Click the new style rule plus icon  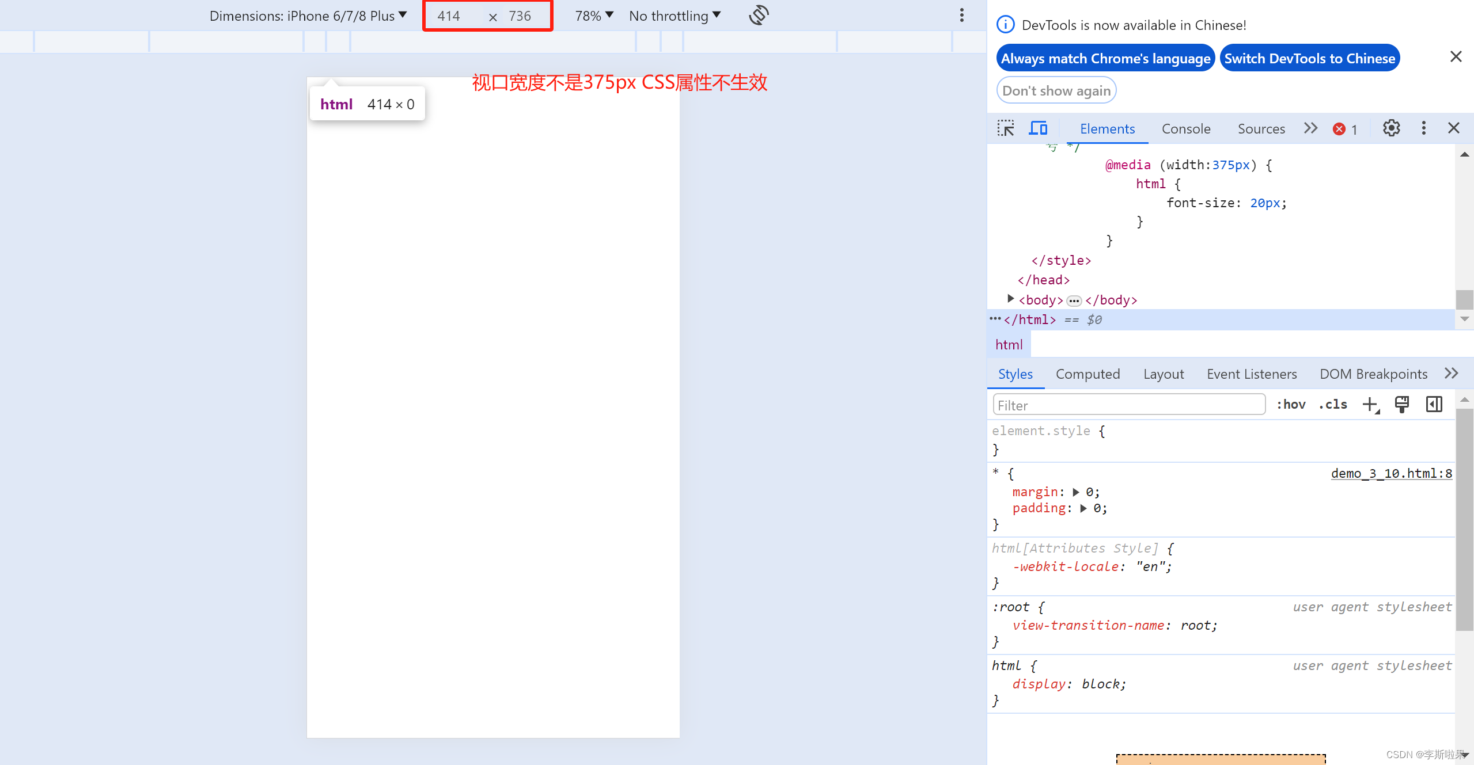(1371, 405)
